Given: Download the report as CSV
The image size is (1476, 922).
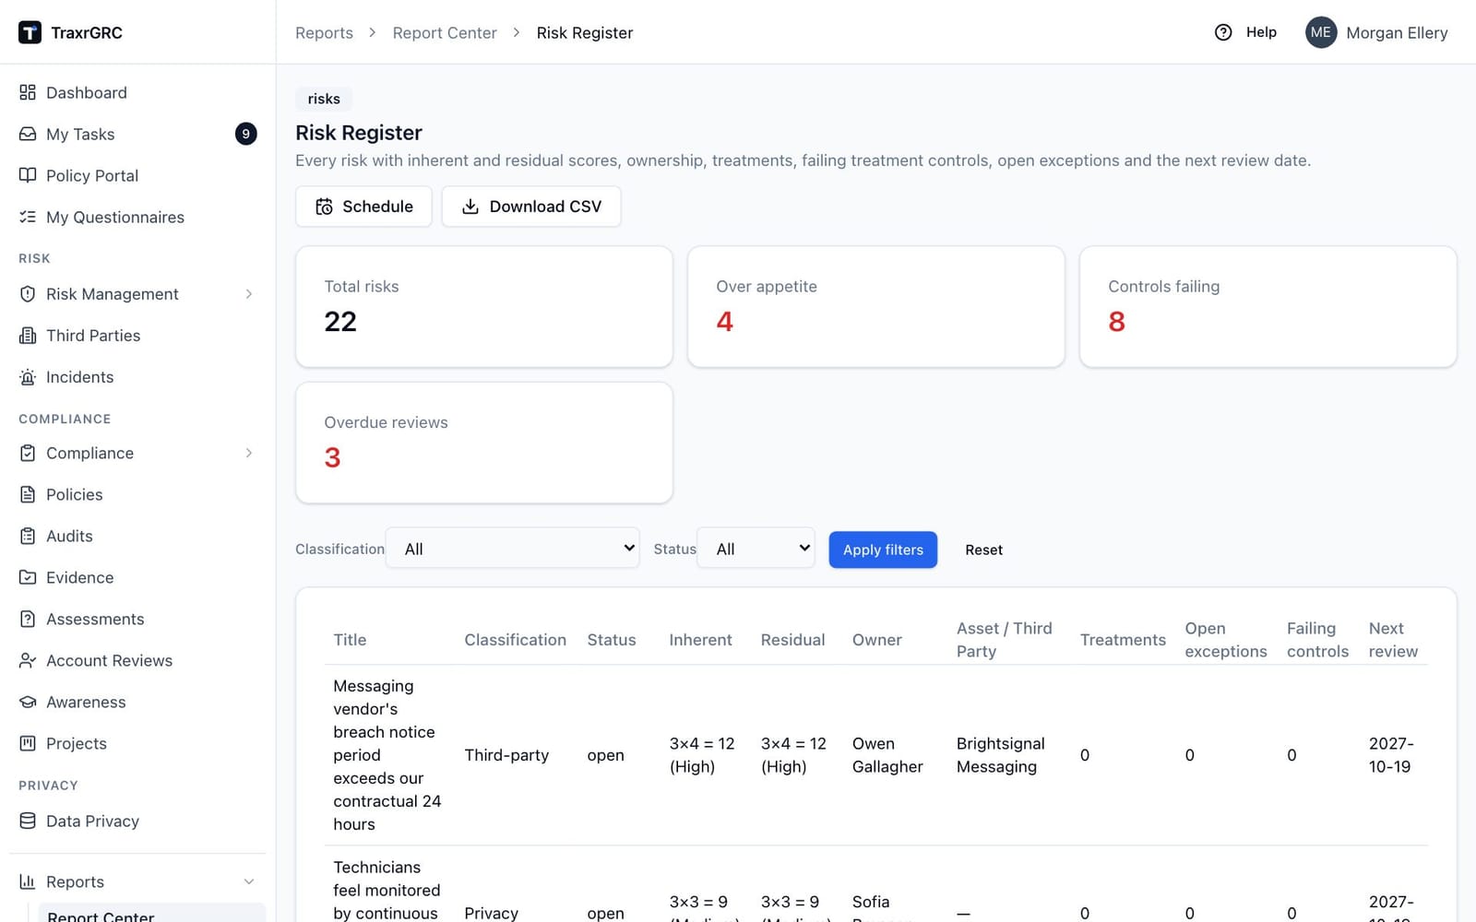Looking at the screenshot, I should (531, 207).
